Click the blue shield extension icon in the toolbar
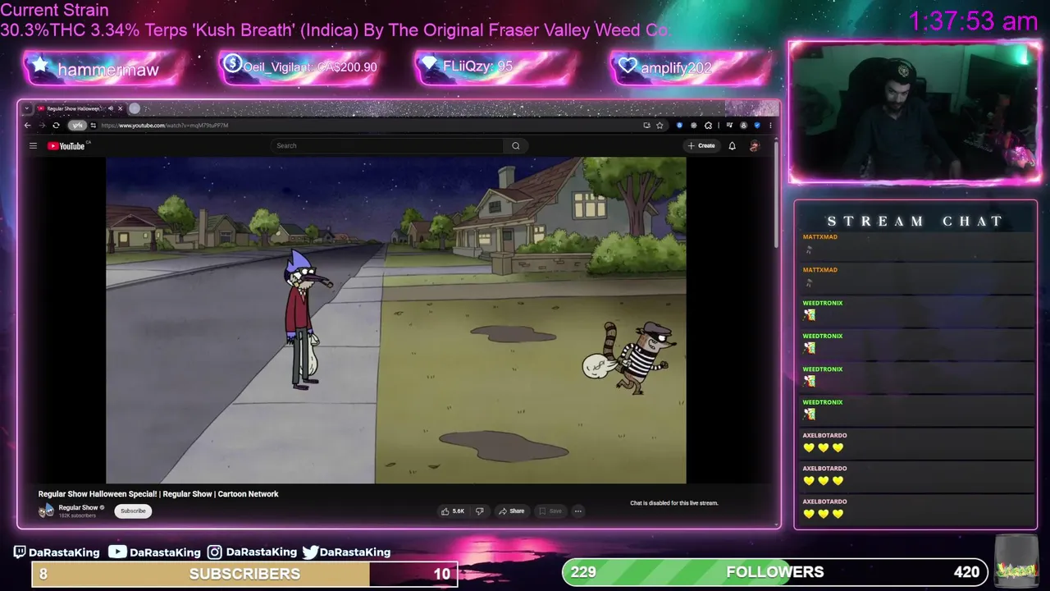 [757, 126]
